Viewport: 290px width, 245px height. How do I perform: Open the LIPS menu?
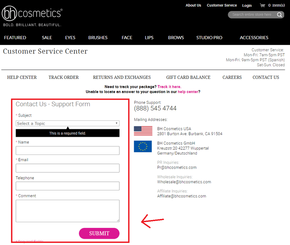click(149, 38)
